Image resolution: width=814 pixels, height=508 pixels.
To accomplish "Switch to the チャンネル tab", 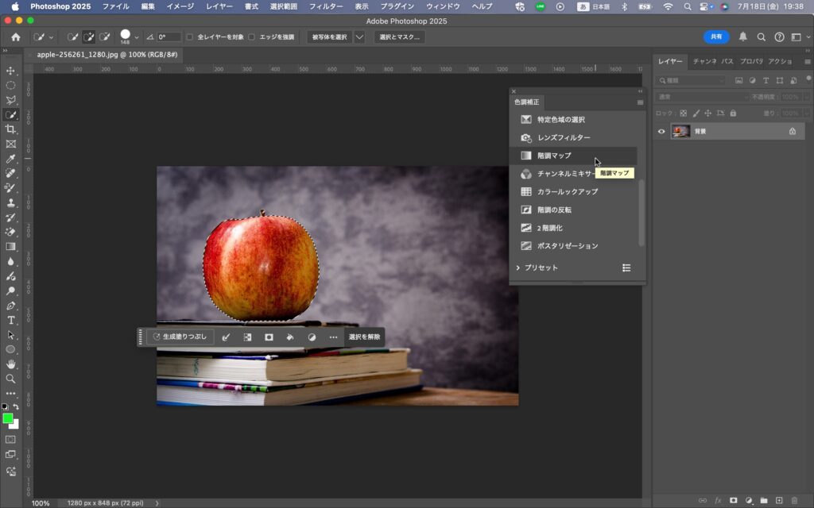I will point(704,61).
